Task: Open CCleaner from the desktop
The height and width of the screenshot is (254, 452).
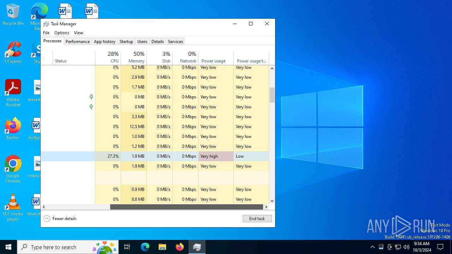Action: [x=13, y=52]
